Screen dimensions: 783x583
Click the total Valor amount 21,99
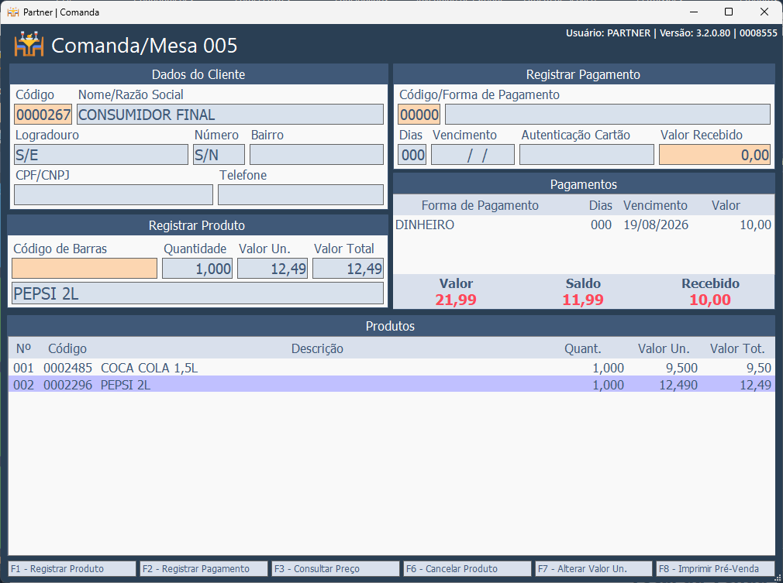(x=455, y=300)
